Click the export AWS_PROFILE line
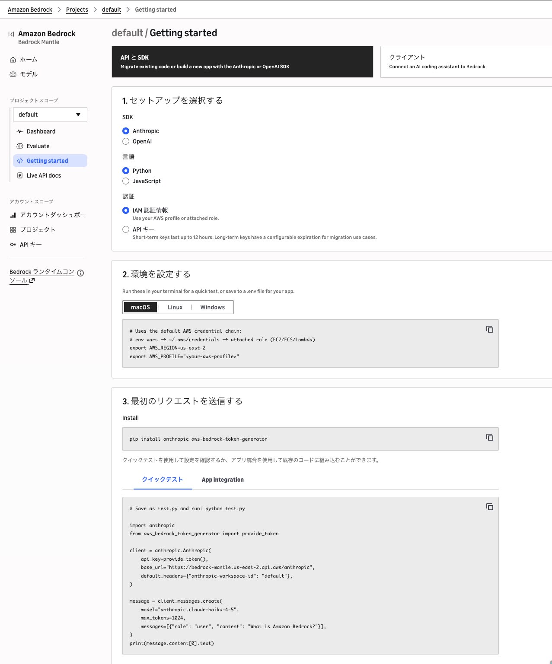Image resolution: width=552 pixels, height=664 pixels. tap(184, 356)
